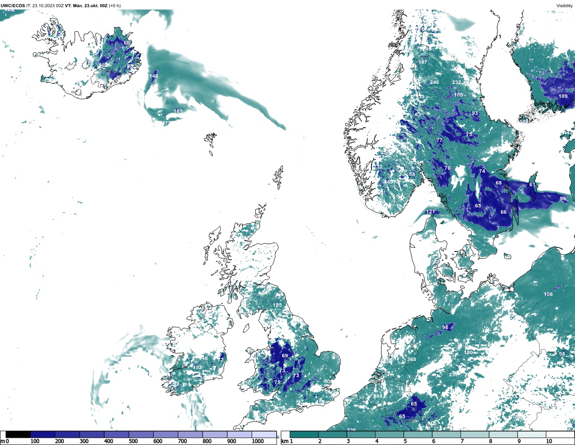The image size is (575, 445).
Task: Click the 'UWC/ECDS' source label
Action: (13, 6)
